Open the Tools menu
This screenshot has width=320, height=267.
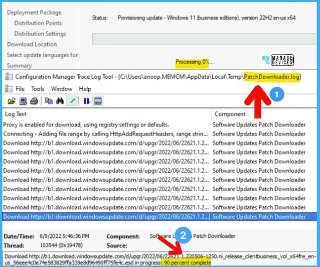[x=38, y=89]
